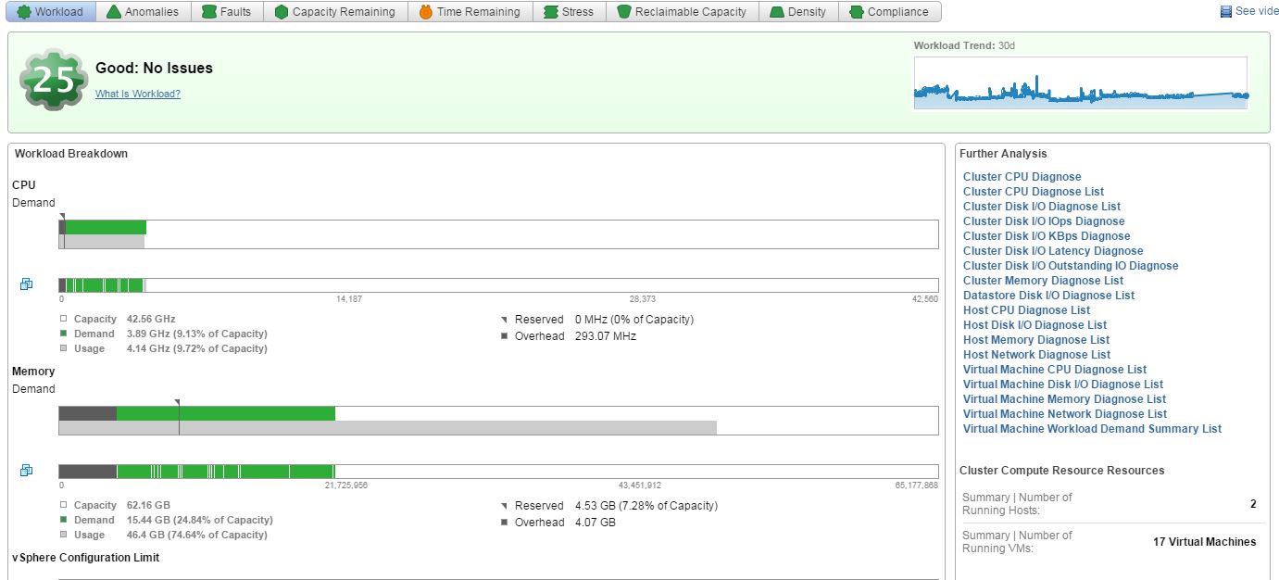Click the CPU demand bar
Image resolution: width=1279 pixels, height=580 pixels.
[498, 234]
